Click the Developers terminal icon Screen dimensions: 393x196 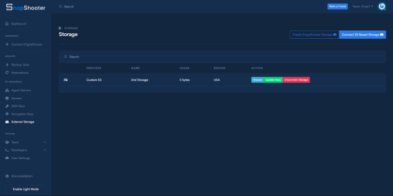[7, 150]
